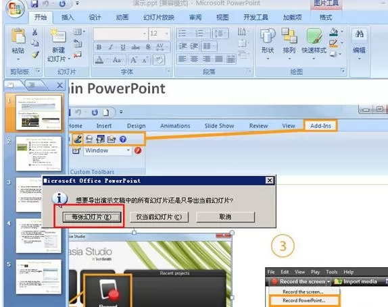Open the Drawing (绘图) group dialog launcher

[343, 71]
